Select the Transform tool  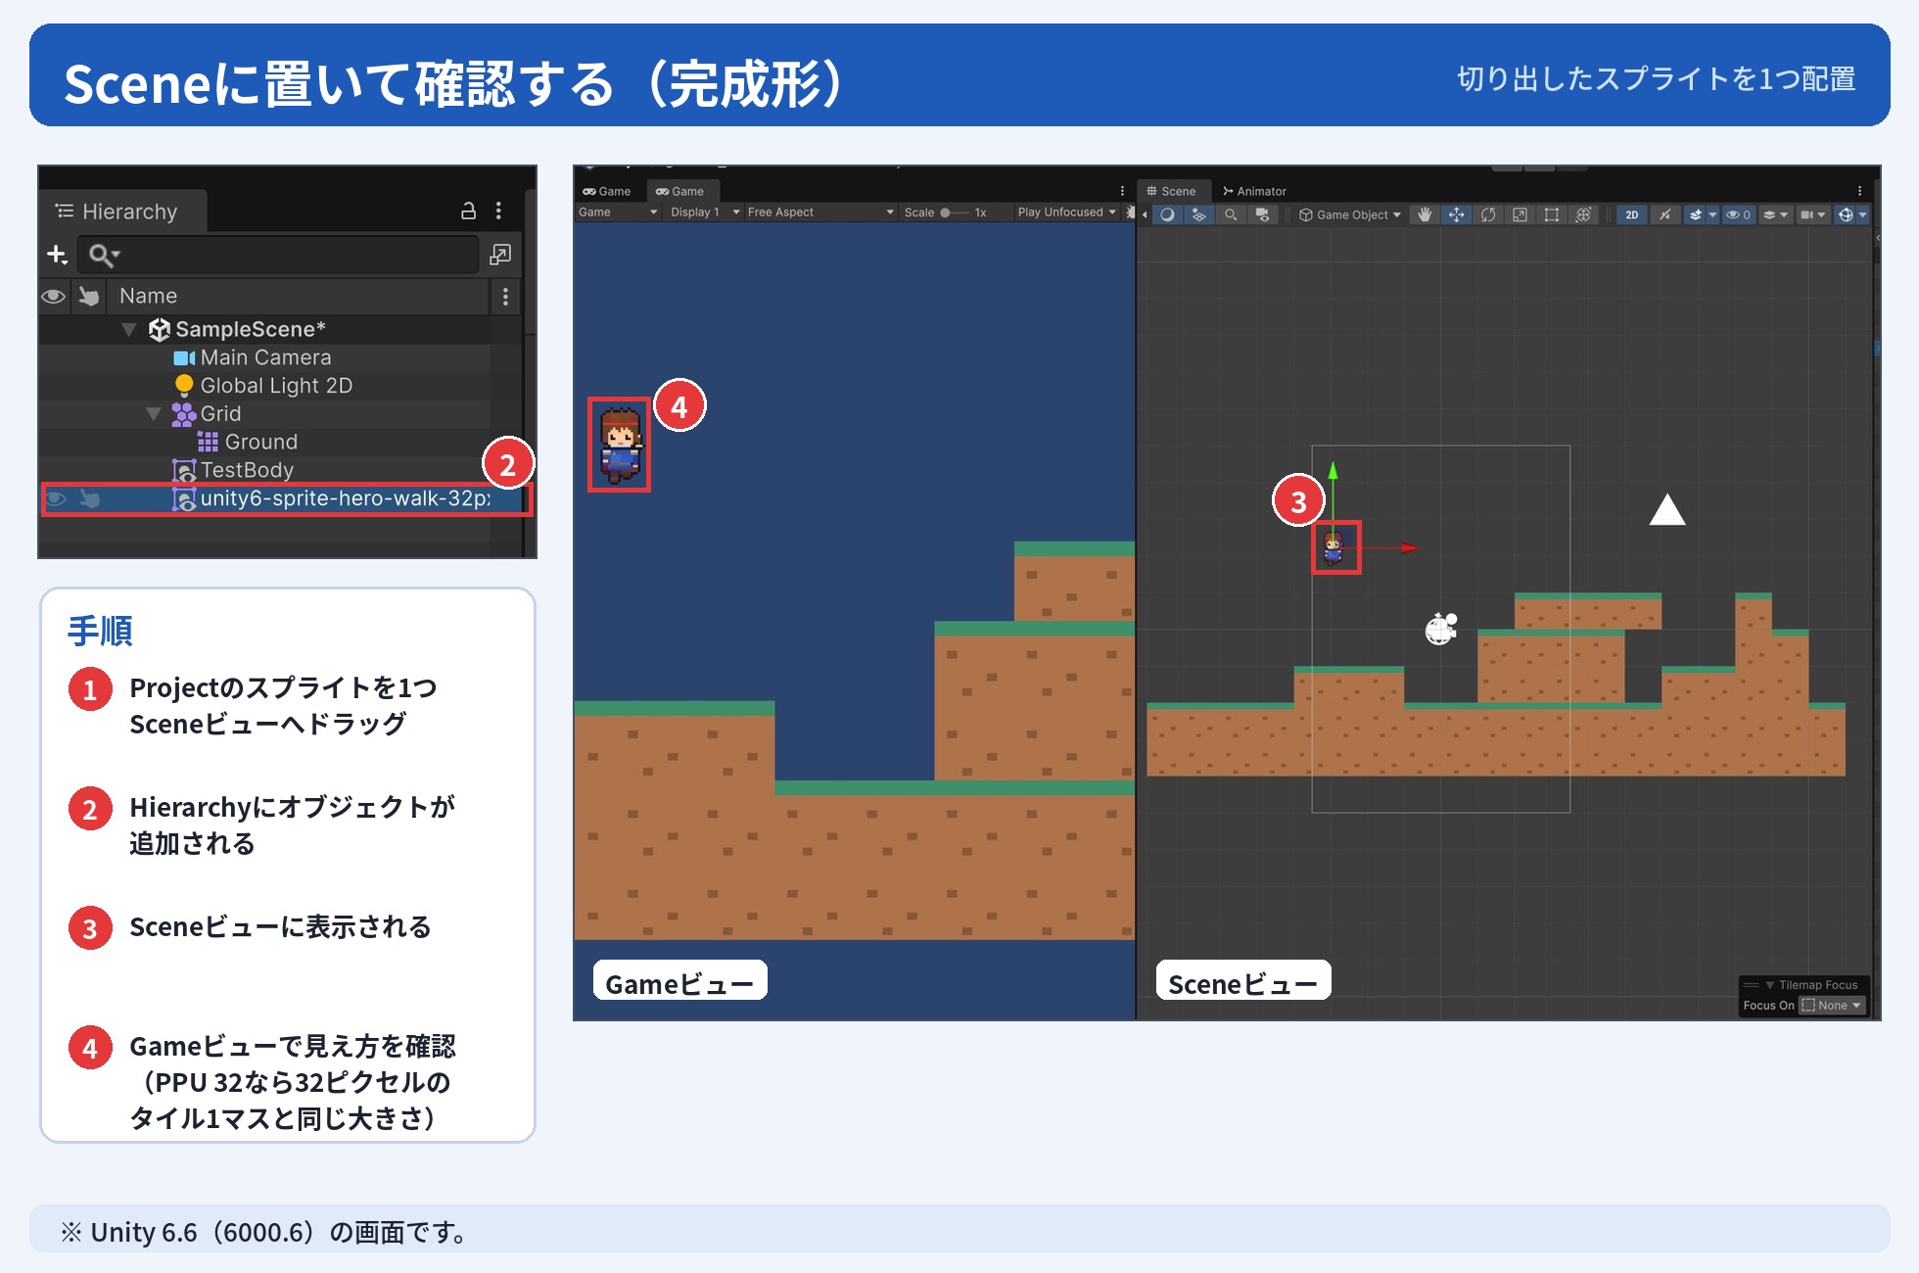click(x=1583, y=214)
